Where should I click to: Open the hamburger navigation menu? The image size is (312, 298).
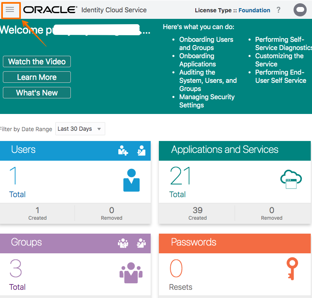(x=10, y=9)
